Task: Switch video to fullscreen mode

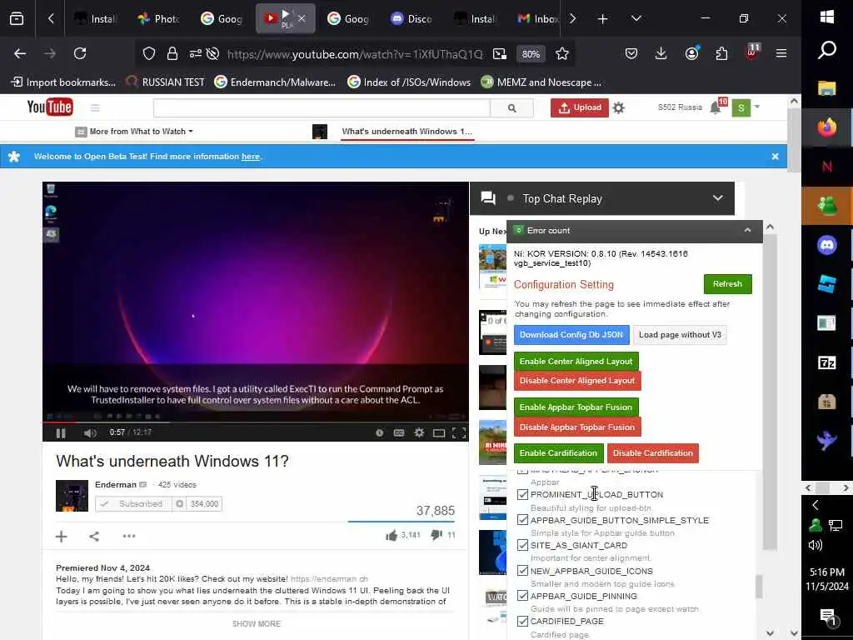Action: [459, 432]
